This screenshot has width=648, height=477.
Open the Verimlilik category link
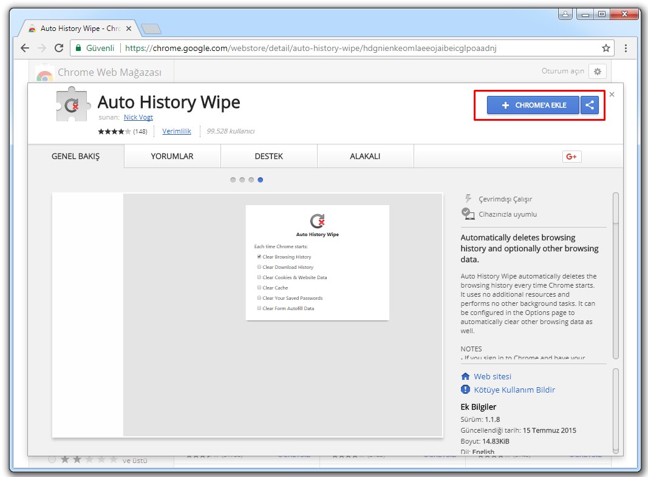(x=177, y=131)
